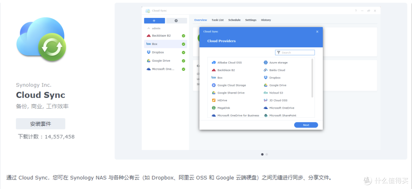Select MegaDisk cloud provider
Screen dimensions: 412x189
[224, 108]
